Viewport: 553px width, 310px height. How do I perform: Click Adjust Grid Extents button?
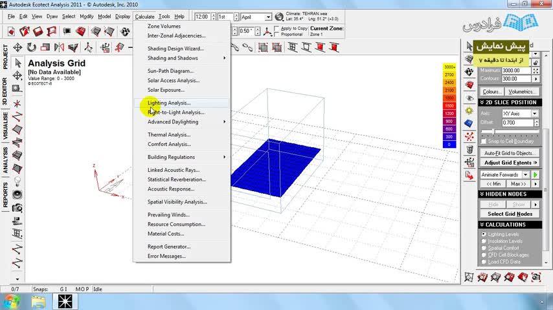[x=510, y=163]
